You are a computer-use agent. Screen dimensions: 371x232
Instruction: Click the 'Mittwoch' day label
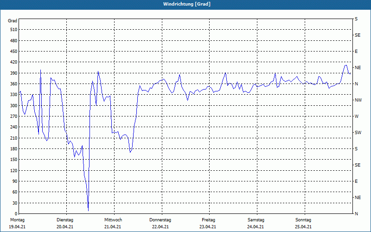click(113, 220)
